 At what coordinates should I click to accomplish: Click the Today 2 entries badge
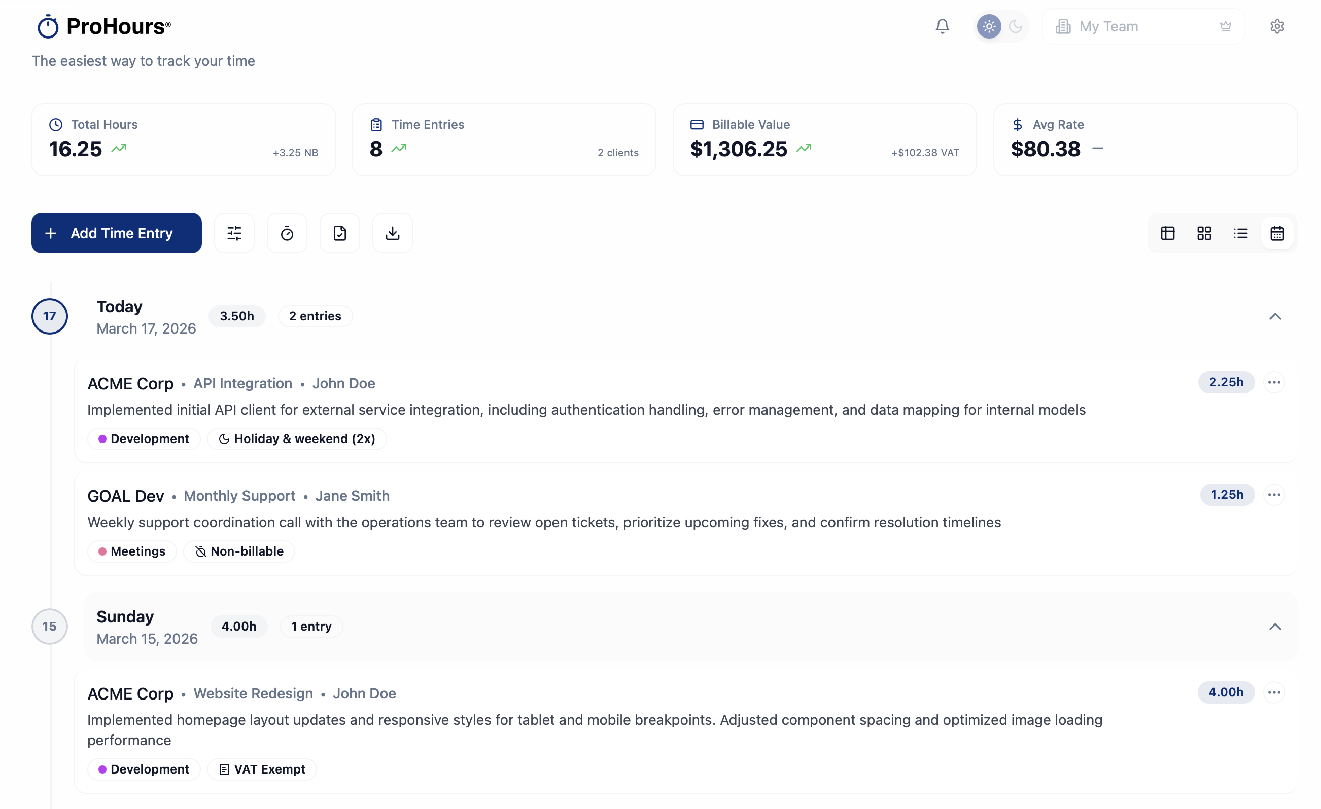[x=315, y=316]
